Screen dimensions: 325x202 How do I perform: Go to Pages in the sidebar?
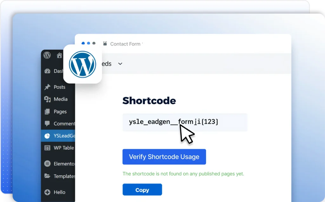click(60, 112)
